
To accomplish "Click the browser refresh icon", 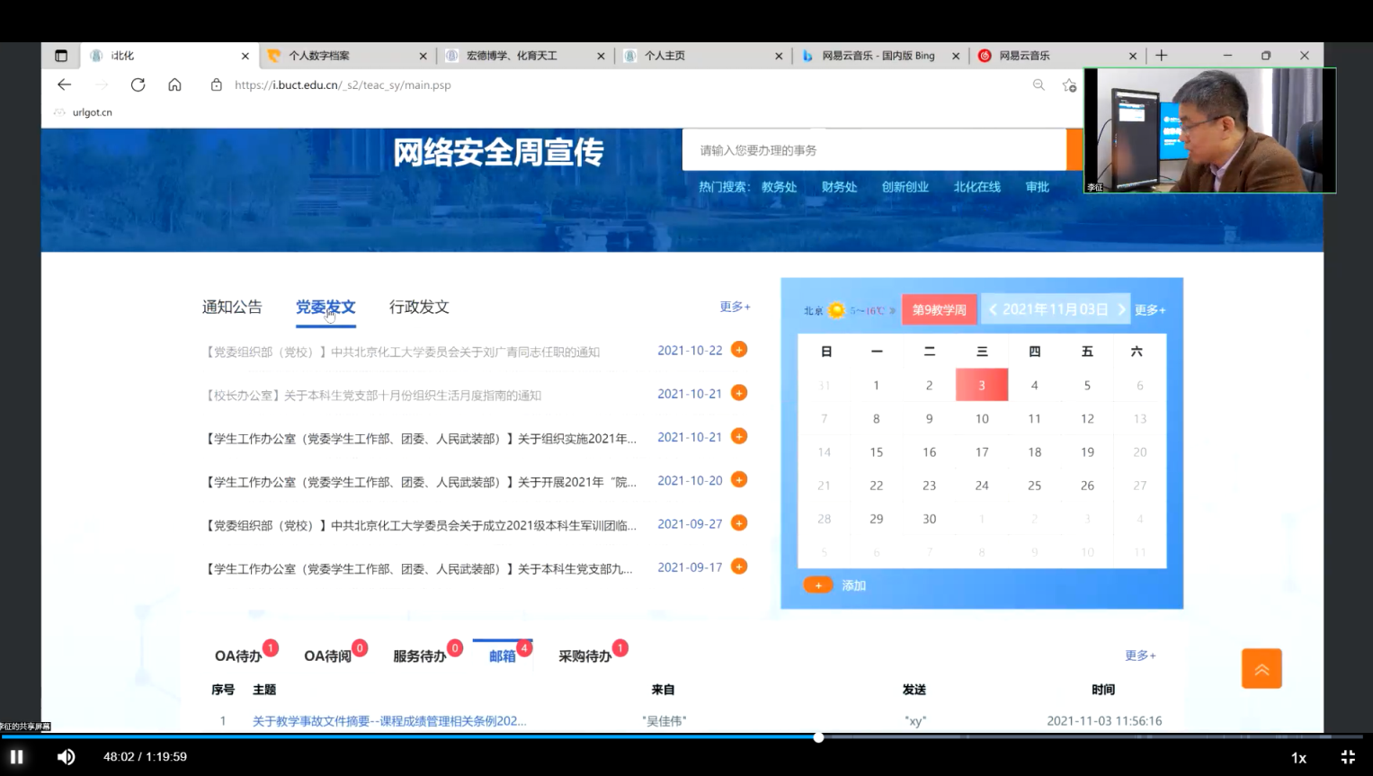I will click(138, 85).
